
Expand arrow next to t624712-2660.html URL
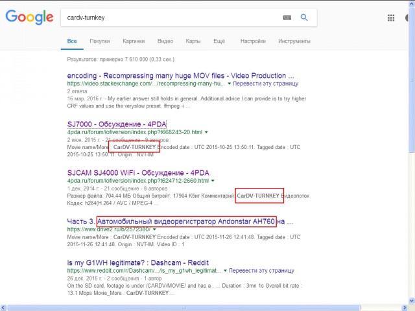213,181
